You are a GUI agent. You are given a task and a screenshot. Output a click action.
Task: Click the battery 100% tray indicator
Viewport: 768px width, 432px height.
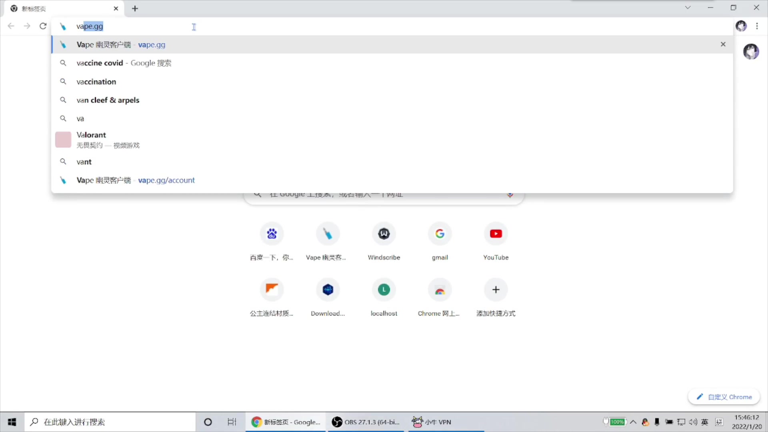click(615, 422)
